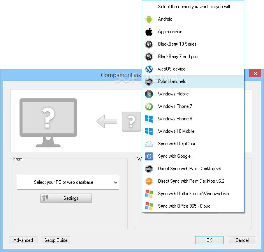Click the Windows 10 Mobile logo icon
Viewport: 264px width, 252px height.
149,131
